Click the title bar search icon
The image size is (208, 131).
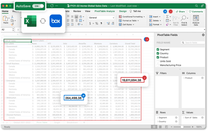pos(196,6)
